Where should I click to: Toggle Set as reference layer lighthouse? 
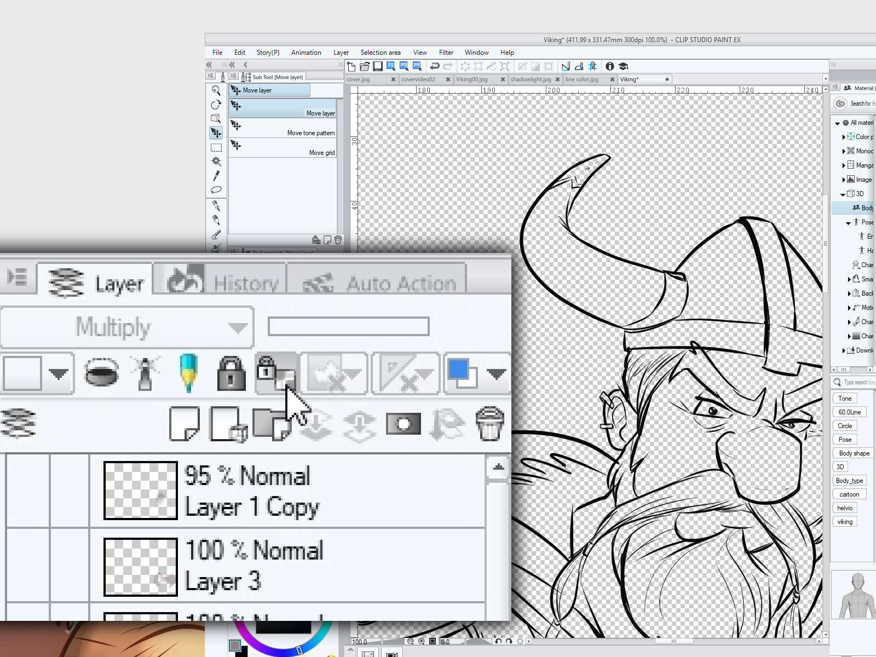coord(145,373)
